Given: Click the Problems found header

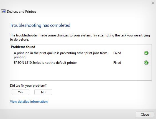Looking at the screenshot, I should coord(23,47).
